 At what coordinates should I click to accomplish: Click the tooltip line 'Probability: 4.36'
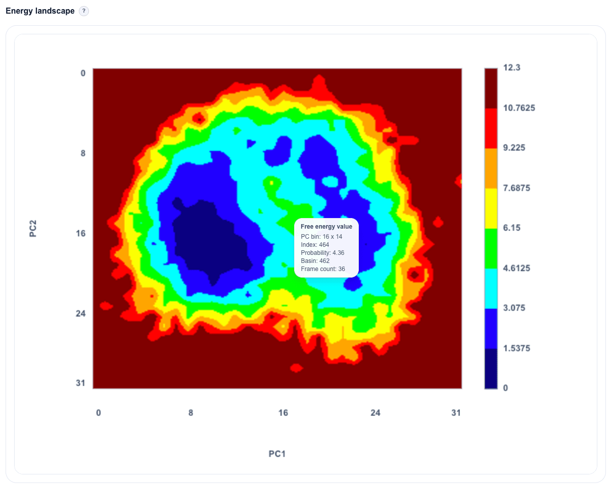[x=322, y=252]
